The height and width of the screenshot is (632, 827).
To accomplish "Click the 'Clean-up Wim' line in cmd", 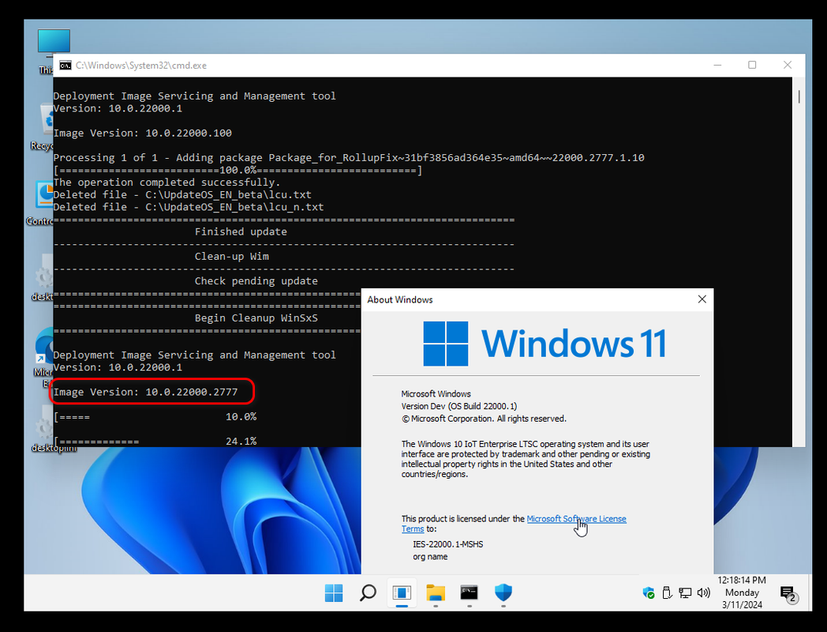I will click(231, 257).
